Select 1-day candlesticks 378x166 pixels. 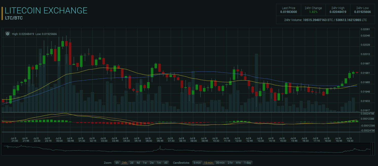click(248, 163)
